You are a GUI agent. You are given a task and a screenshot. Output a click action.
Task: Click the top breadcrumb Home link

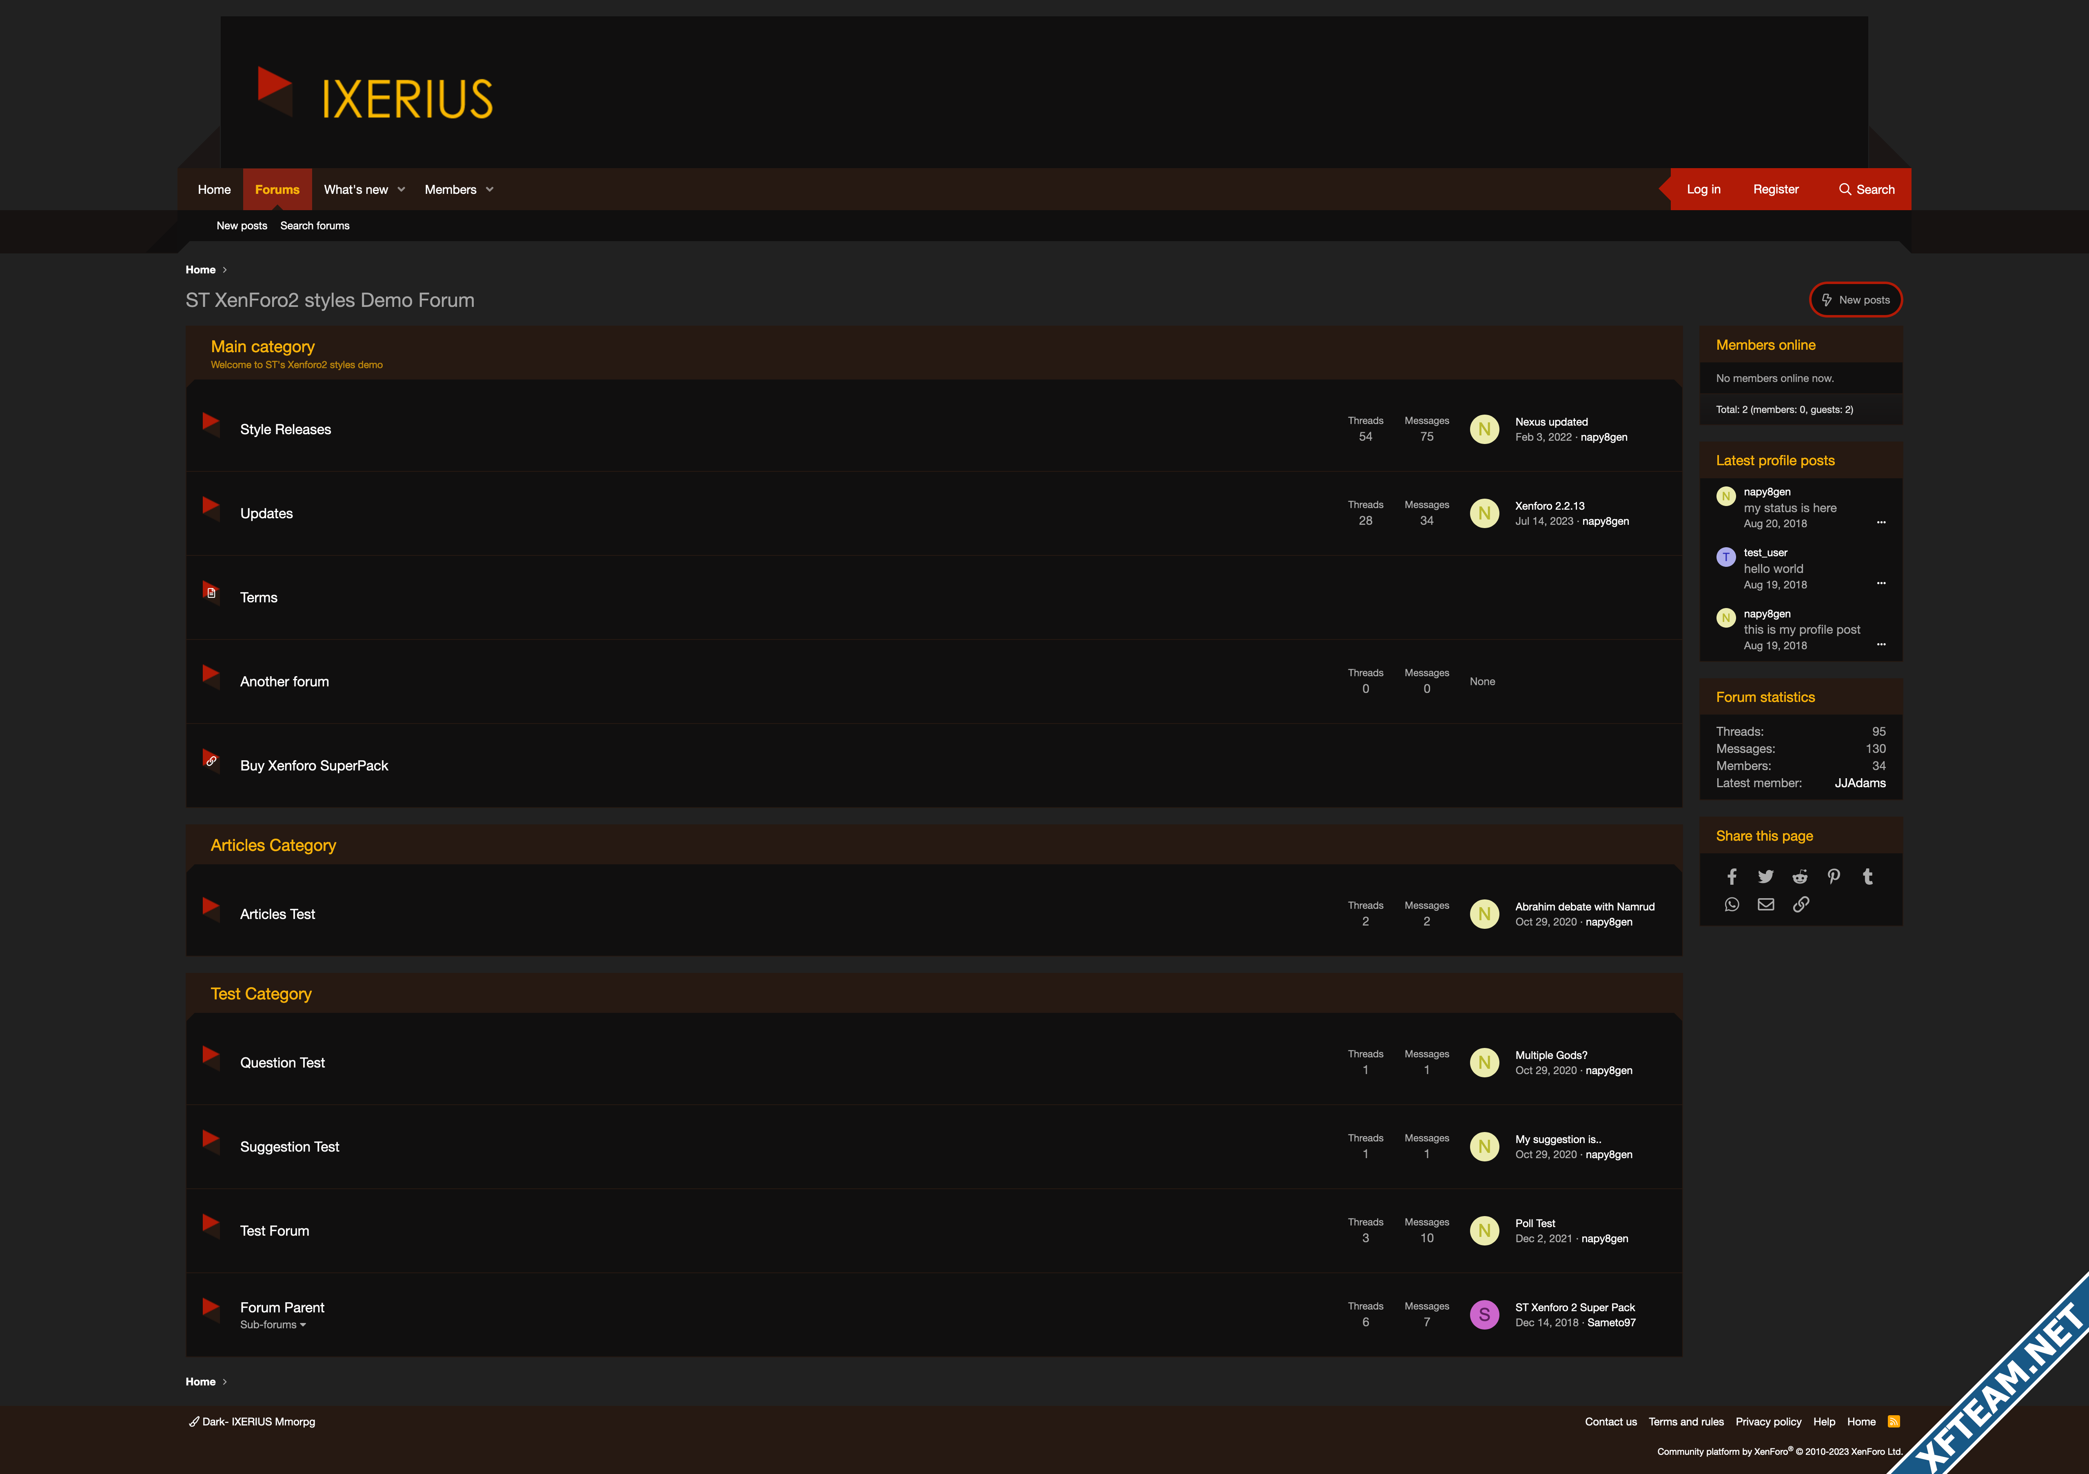click(200, 269)
